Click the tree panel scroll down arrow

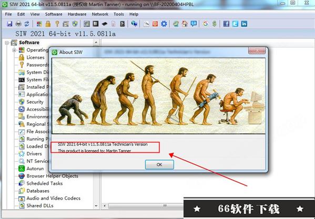(96, 206)
